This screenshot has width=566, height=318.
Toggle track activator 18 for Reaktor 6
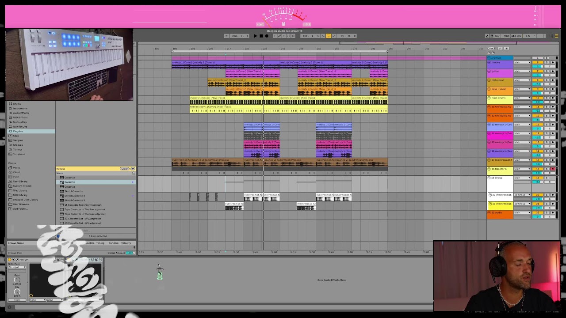[x=538, y=169]
